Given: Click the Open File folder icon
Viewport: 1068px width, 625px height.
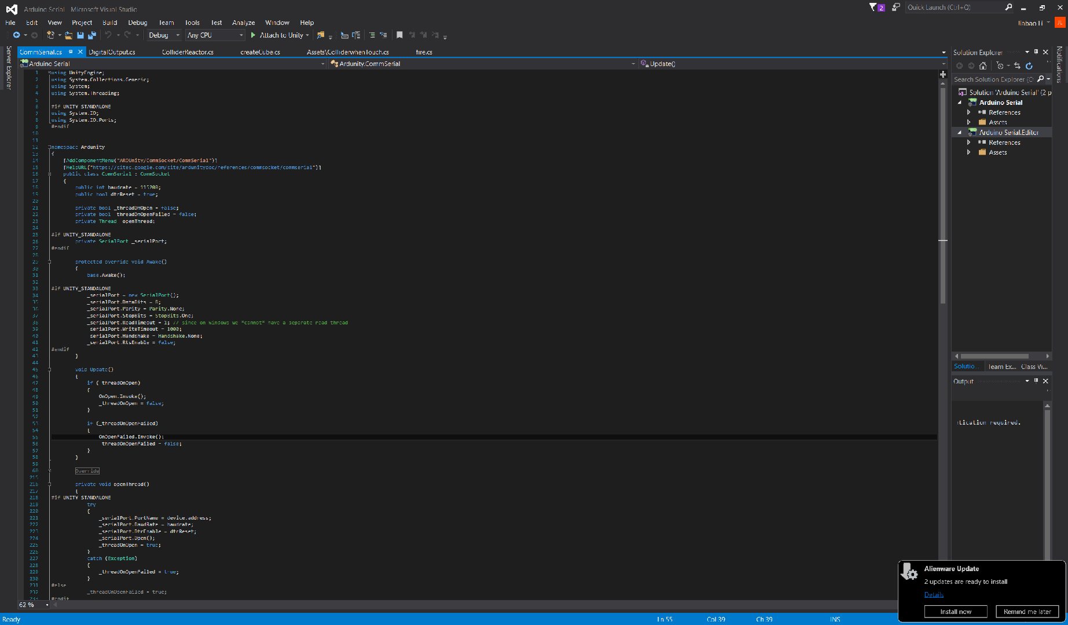Looking at the screenshot, I should (x=68, y=35).
